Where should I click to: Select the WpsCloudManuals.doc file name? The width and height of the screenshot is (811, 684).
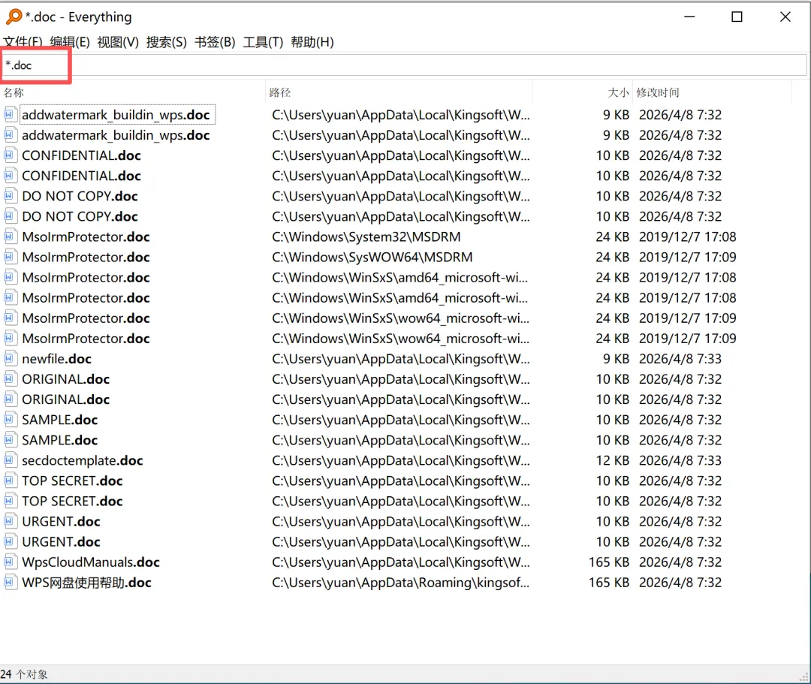[91, 562]
